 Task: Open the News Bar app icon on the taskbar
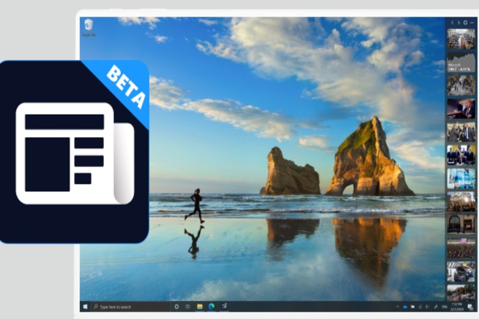coord(224,306)
